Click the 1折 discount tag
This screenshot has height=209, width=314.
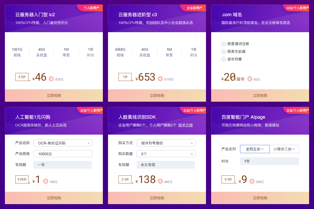coord(126,77)
